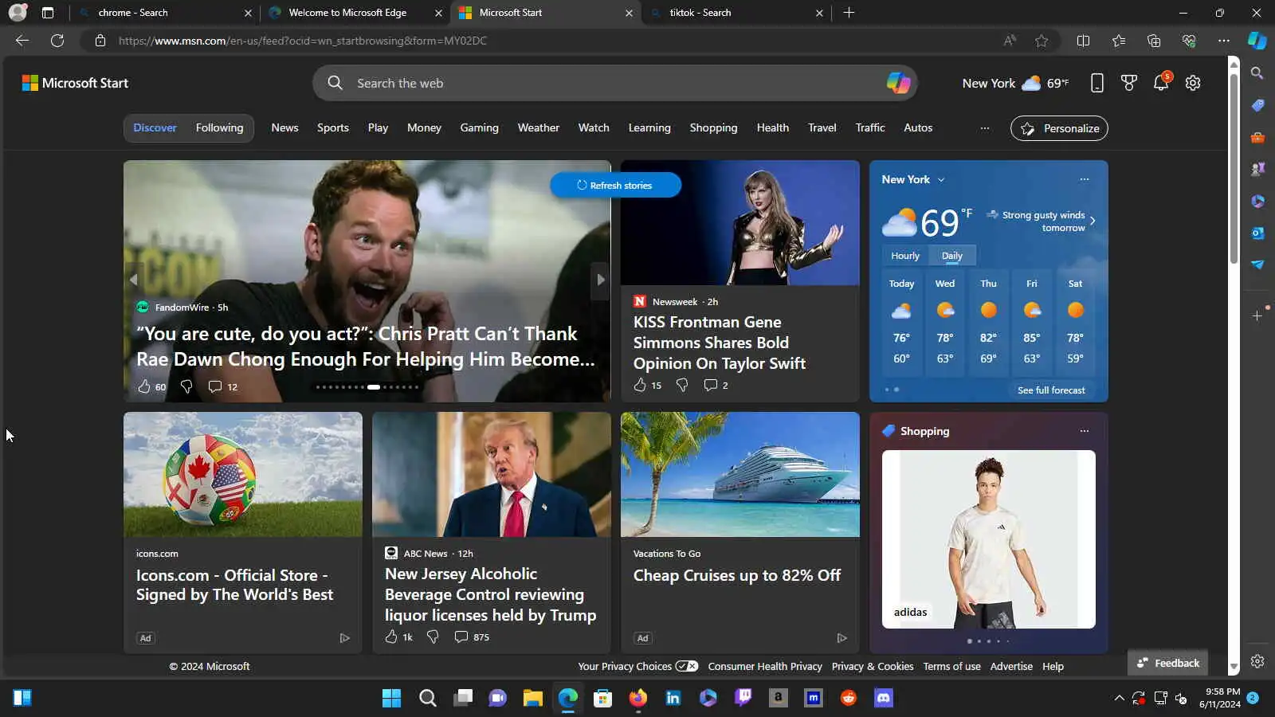
Task: Go to previous story in carousel
Action: click(x=133, y=280)
